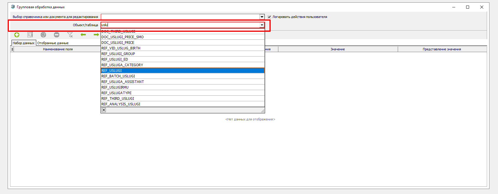498x194 pixels.
Task: Collapse the Объект/таблица dropdown arrow
Action: pos(262,25)
